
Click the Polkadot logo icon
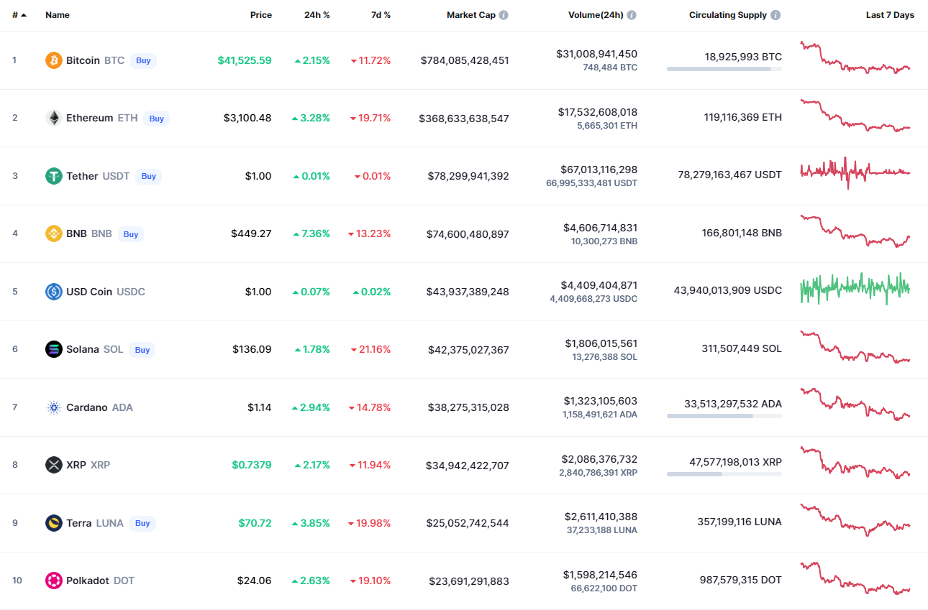click(54, 581)
